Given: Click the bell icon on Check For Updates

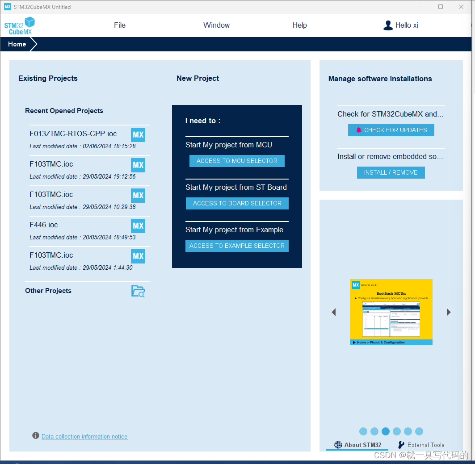Looking at the screenshot, I should pyautogui.click(x=359, y=130).
